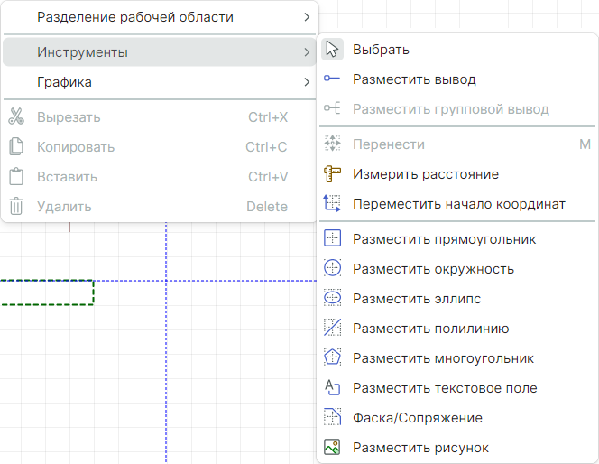599x464 pixels.
Task: Click the Place rectangle icon
Action: pos(332,239)
